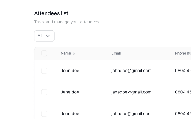
Task: Click johndoe@gmail.com in the first row
Action: [x=131, y=71]
